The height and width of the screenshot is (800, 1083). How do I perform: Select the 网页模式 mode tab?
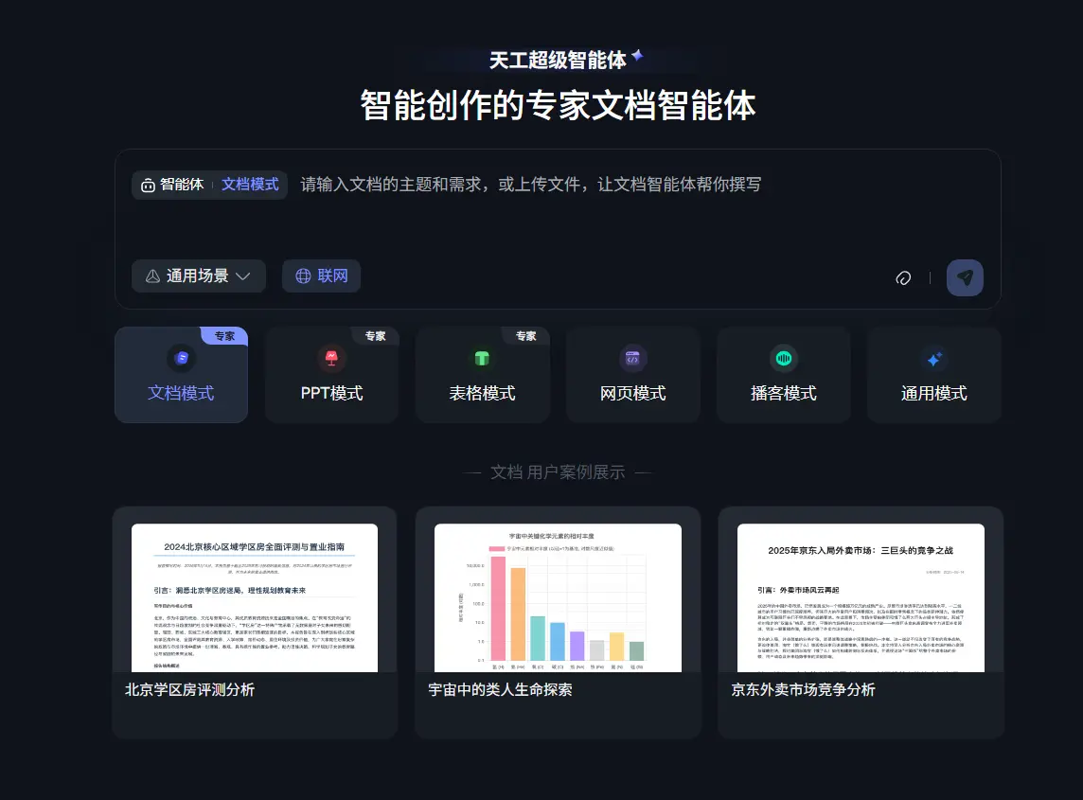(x=633, y=394)
